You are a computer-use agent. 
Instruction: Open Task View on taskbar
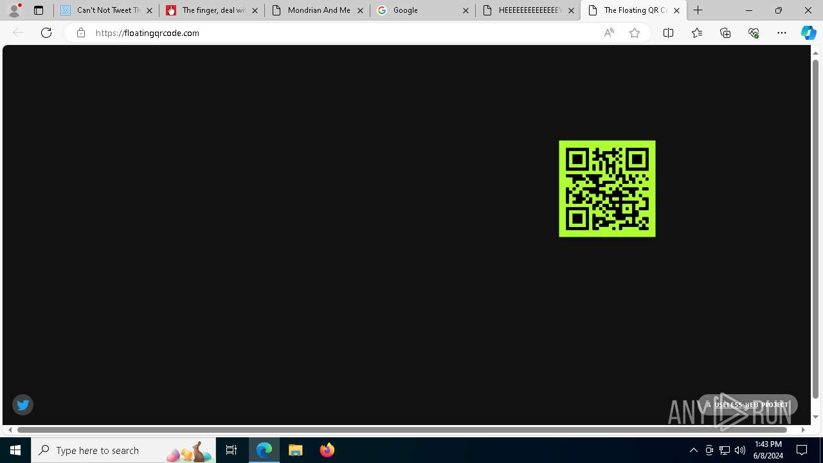click(231, 450)
